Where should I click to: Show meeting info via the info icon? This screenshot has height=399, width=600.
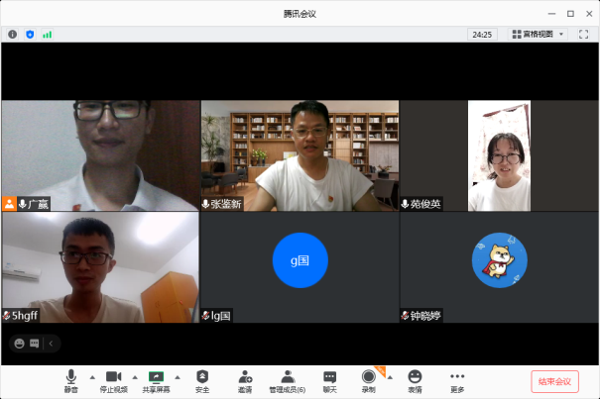coord(13,34)
